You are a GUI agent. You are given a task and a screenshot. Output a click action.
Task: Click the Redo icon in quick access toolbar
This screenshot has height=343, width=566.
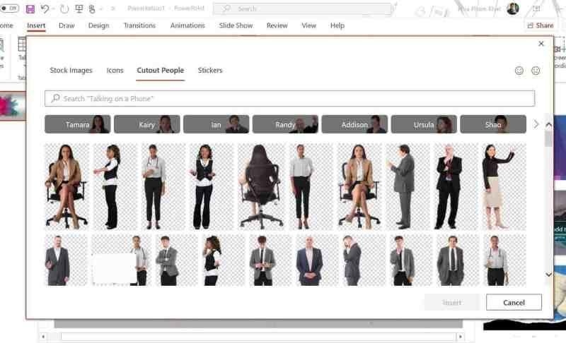click(x=64, y=9)
